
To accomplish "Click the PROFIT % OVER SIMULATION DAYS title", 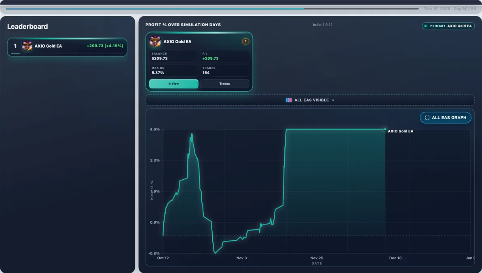I will [183, 25].
